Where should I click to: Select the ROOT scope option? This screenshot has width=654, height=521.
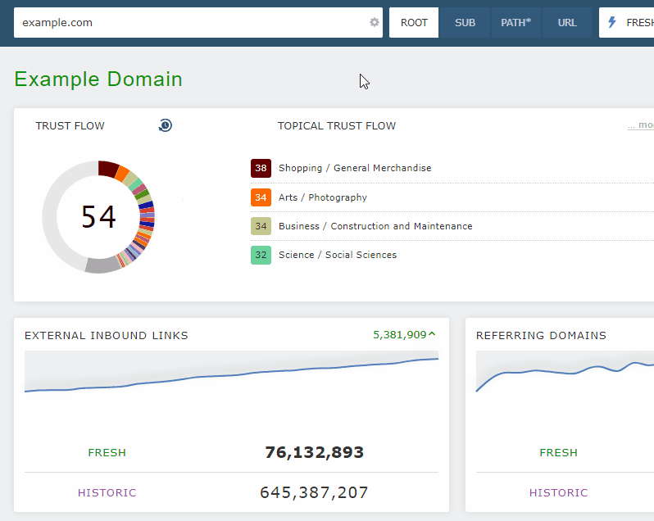pos(414,23)
